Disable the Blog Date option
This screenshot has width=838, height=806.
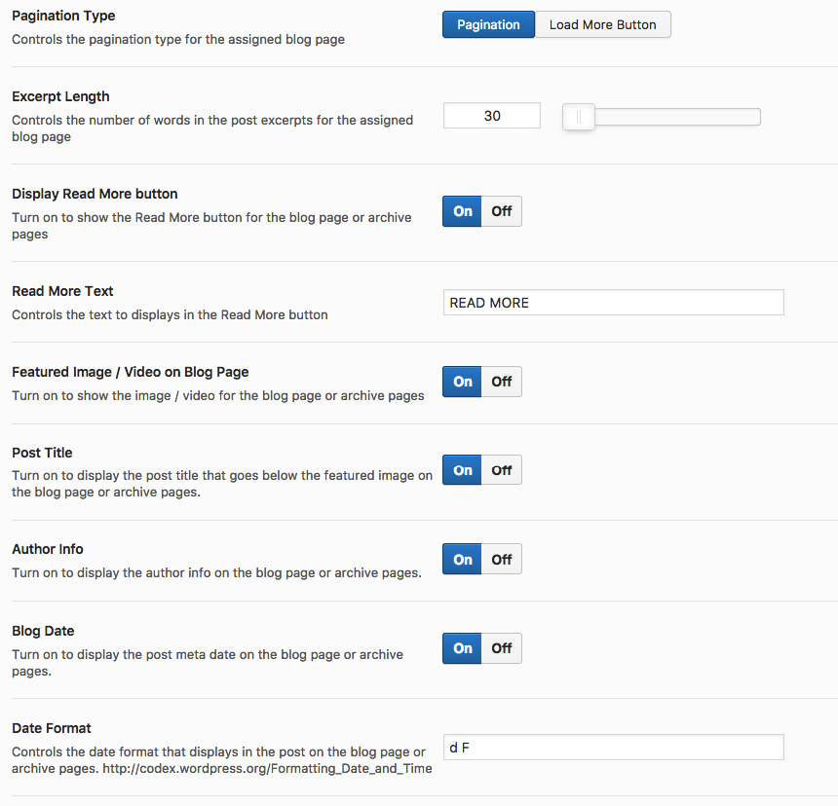[502, 648]
